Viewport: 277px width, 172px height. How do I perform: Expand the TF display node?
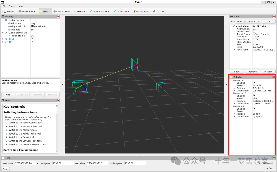pyautogui.click(x=3, y=42)
